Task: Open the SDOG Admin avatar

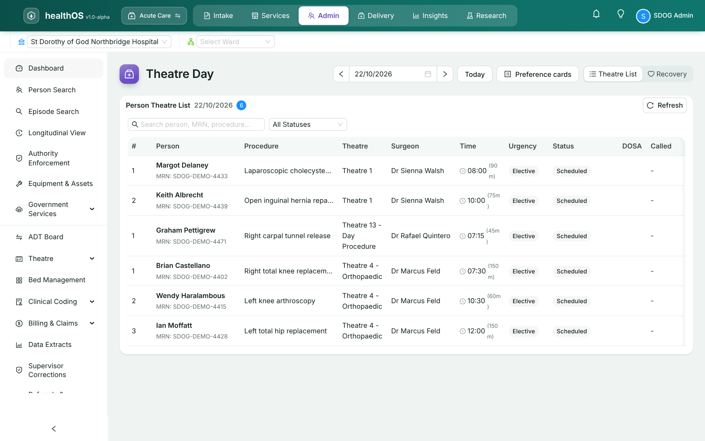Action: tap(643, 16)
